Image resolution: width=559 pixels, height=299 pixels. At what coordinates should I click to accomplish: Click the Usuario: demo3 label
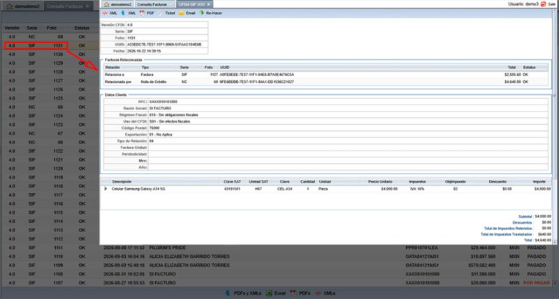[523, 4]
